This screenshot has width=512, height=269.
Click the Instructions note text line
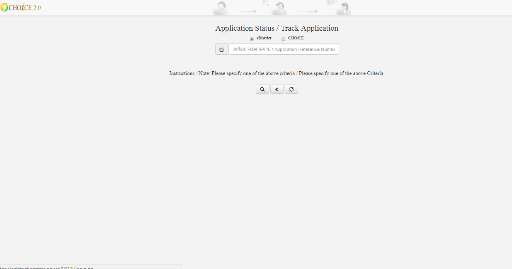[x=276, y=73]
